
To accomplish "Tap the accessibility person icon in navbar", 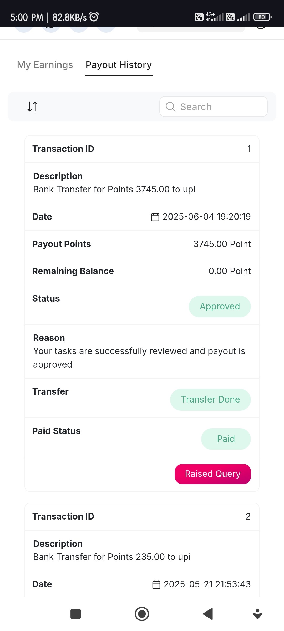I will [257, 614].
